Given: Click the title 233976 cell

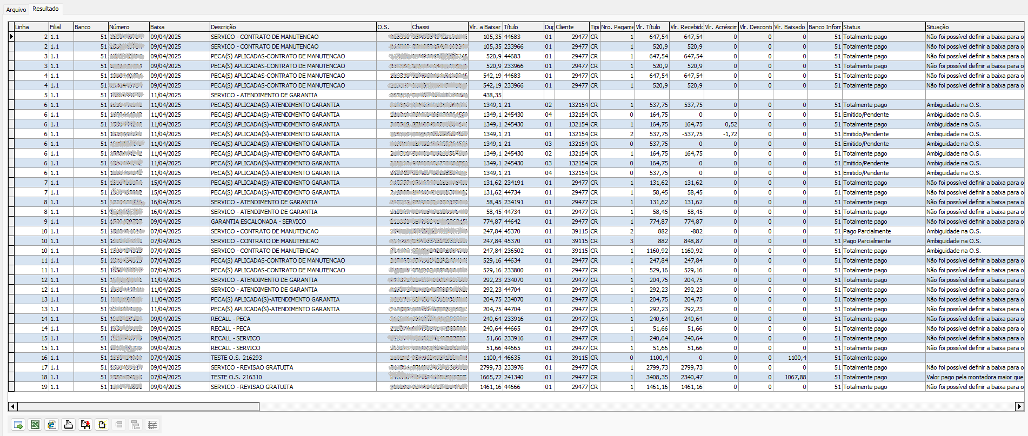Looking at the screenshot, I should tap(523, 367).
